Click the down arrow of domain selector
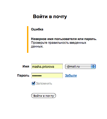 coord(93,67)
